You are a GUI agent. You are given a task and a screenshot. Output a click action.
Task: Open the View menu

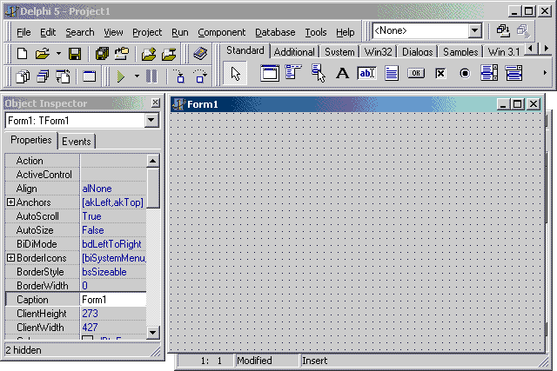click(x=113, y=32)
